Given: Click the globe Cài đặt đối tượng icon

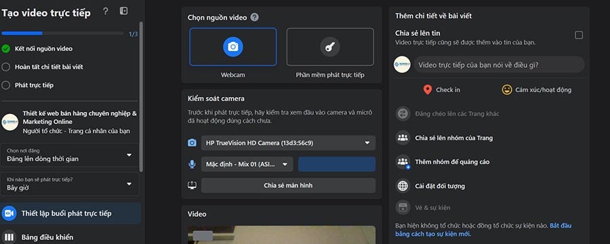Looking at the screenshot, I should click(x=403, y=186).
